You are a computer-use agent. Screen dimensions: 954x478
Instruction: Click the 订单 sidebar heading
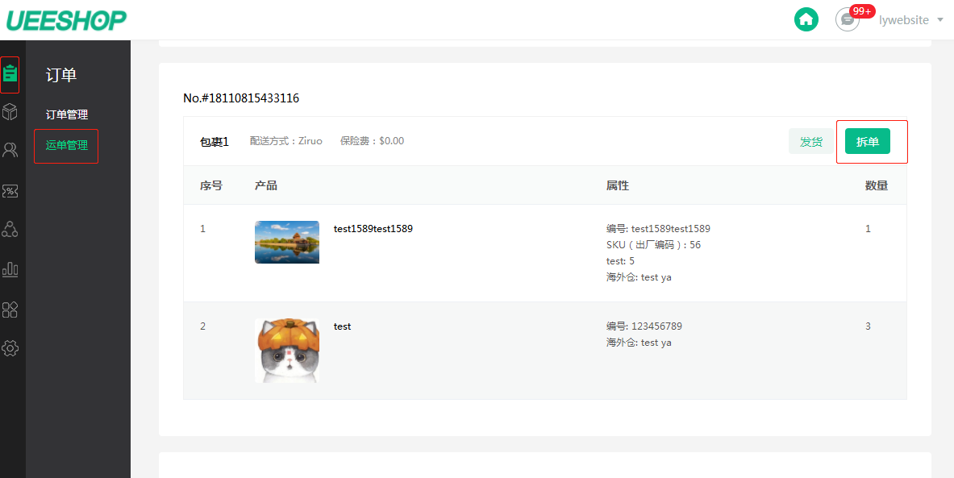click(x=60, y=76)
